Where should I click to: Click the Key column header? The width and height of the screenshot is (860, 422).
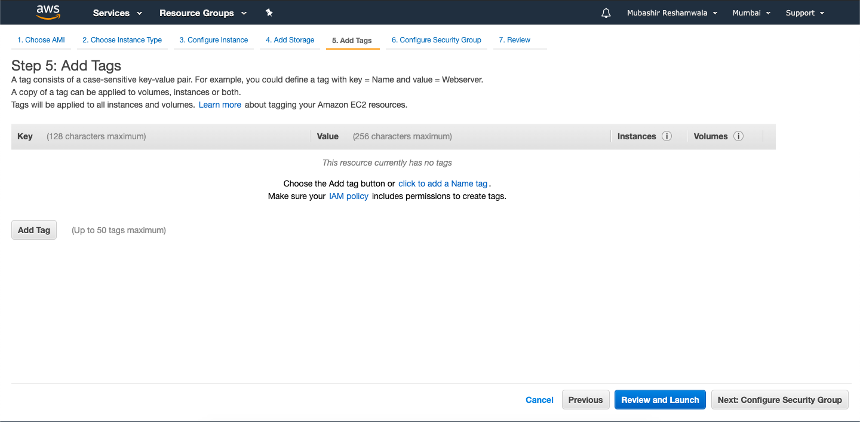(25, 136)
